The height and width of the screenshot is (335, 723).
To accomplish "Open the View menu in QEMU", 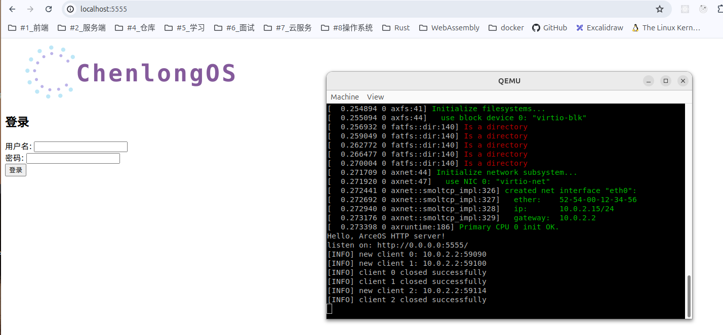I will coord(375,97).
